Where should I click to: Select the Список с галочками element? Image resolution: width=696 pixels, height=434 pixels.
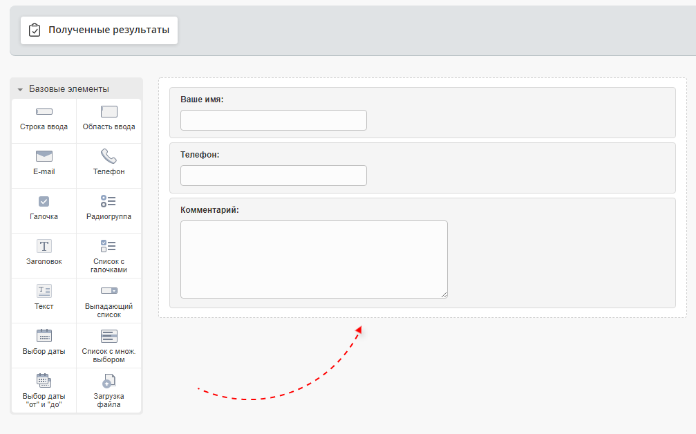109,246
